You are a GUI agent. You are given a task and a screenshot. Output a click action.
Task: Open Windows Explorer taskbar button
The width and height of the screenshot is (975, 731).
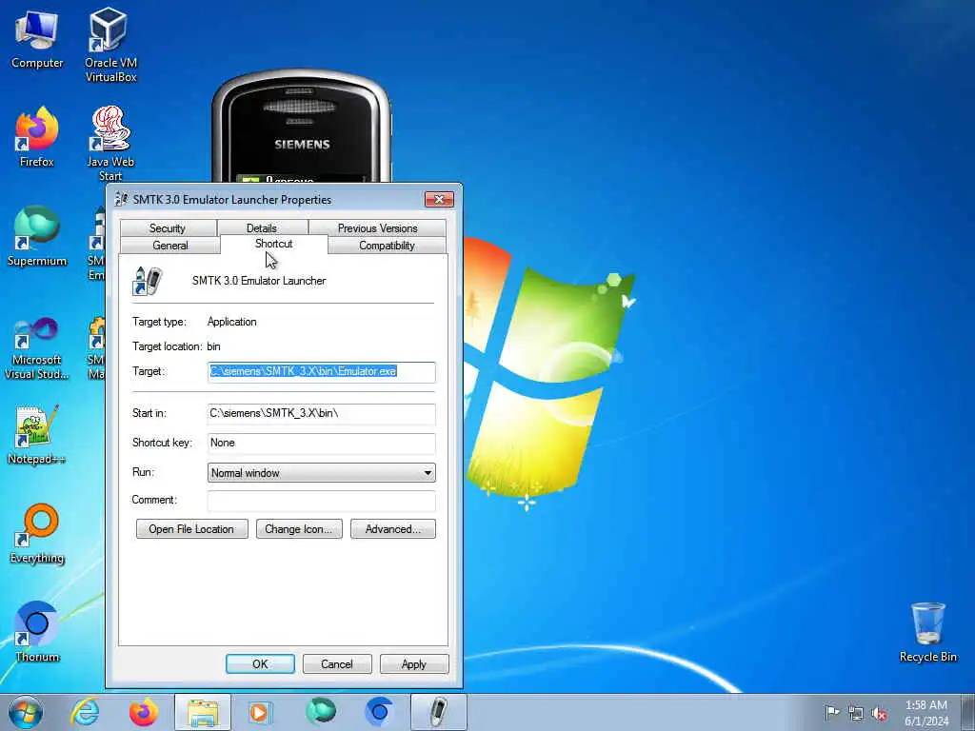(202, 712)
